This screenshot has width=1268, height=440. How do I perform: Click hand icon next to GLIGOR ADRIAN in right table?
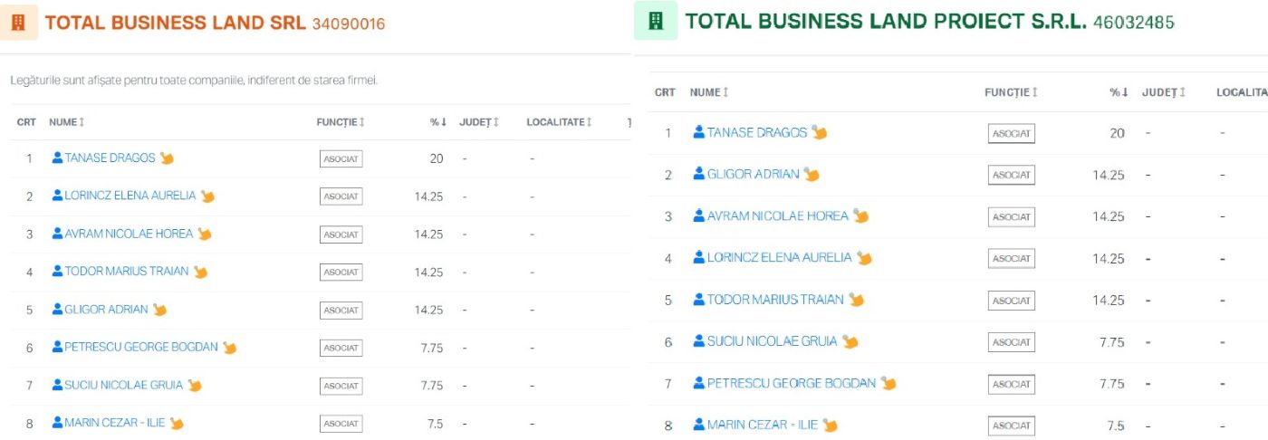tap(812, 174)
